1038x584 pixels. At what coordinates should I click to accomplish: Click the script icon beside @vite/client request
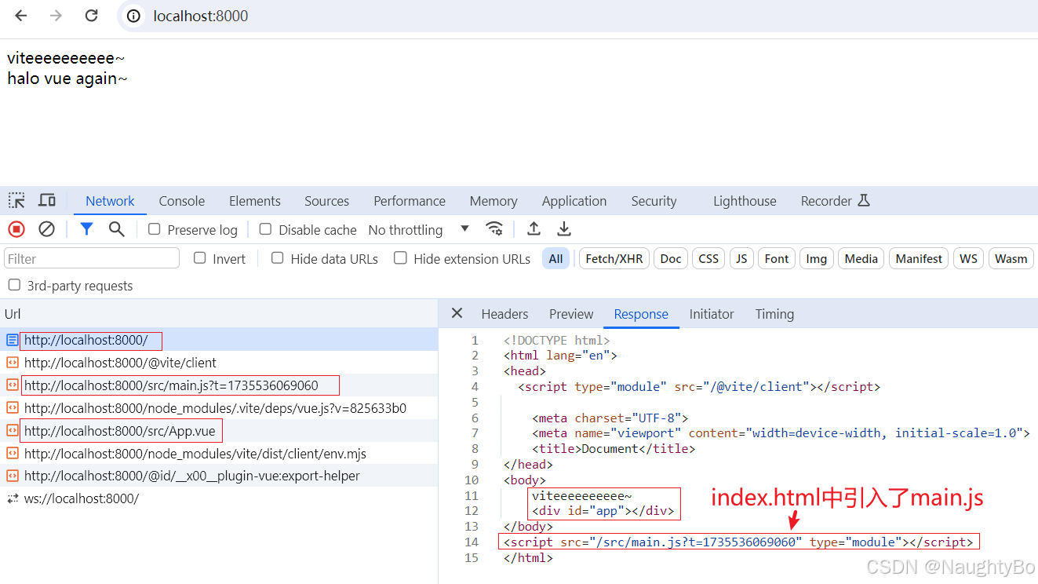point(13,363)
